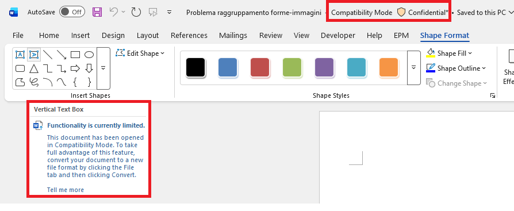Open the Change Shape dropdown
The width and height of the screenshot is (514, 211).
[457, 83]
